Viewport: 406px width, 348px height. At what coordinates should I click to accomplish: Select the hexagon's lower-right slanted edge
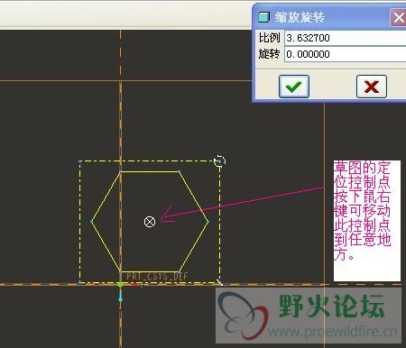194,247
